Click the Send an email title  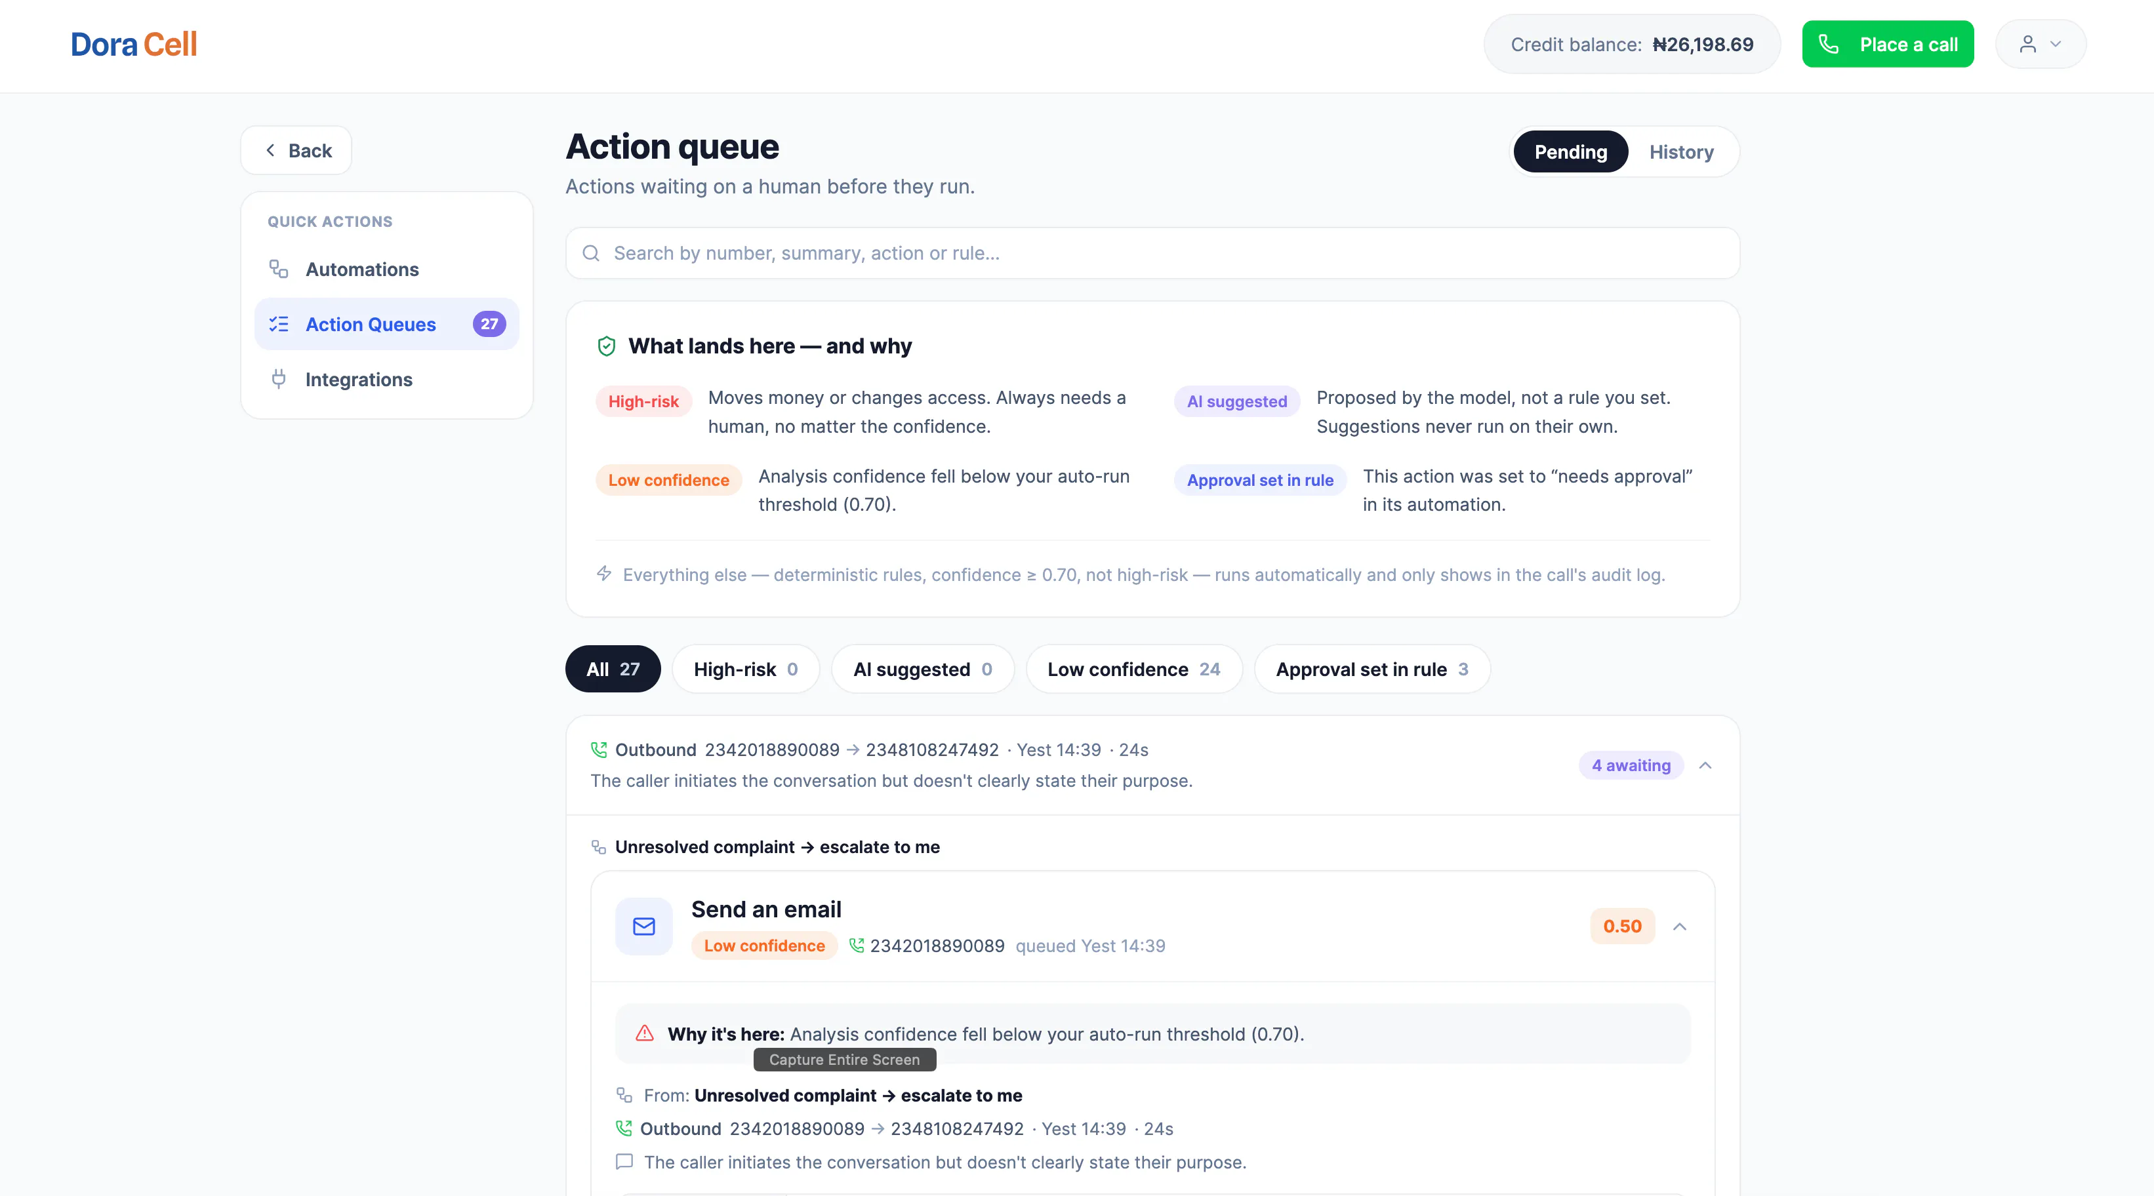(x=766, y=909)
